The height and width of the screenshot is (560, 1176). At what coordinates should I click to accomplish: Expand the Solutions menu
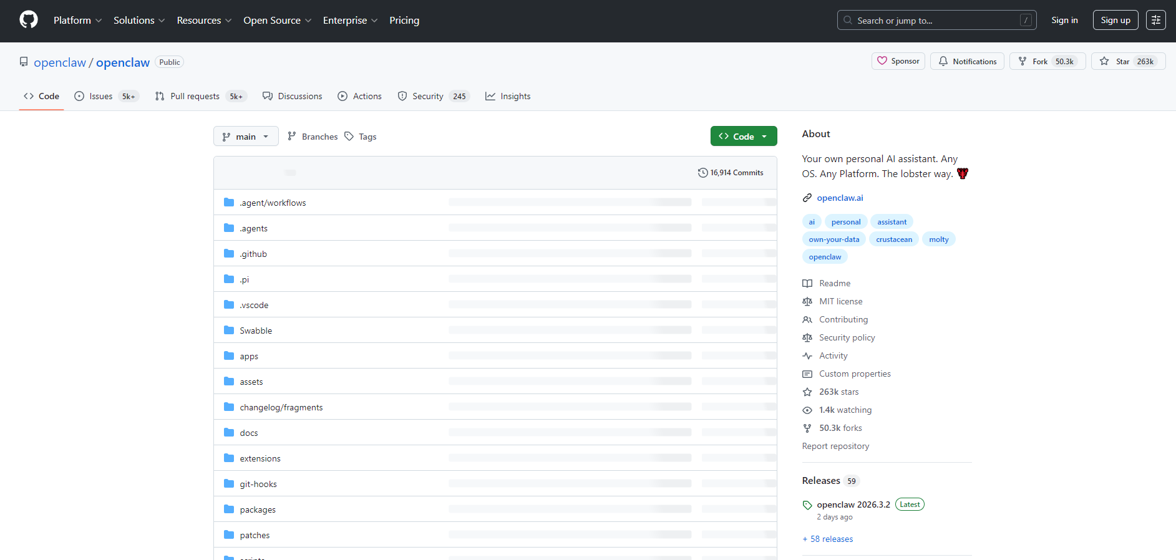pos(139,21)
